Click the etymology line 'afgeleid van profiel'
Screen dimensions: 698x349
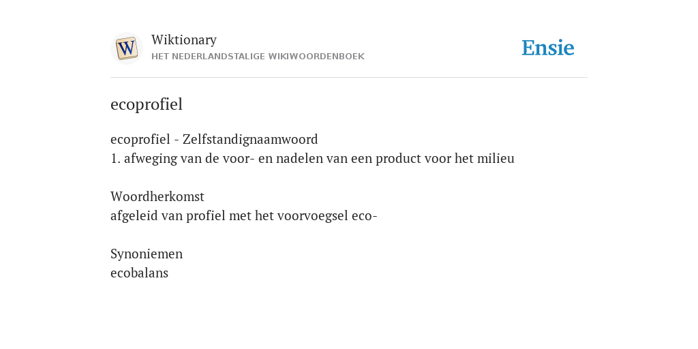[244, 216]
